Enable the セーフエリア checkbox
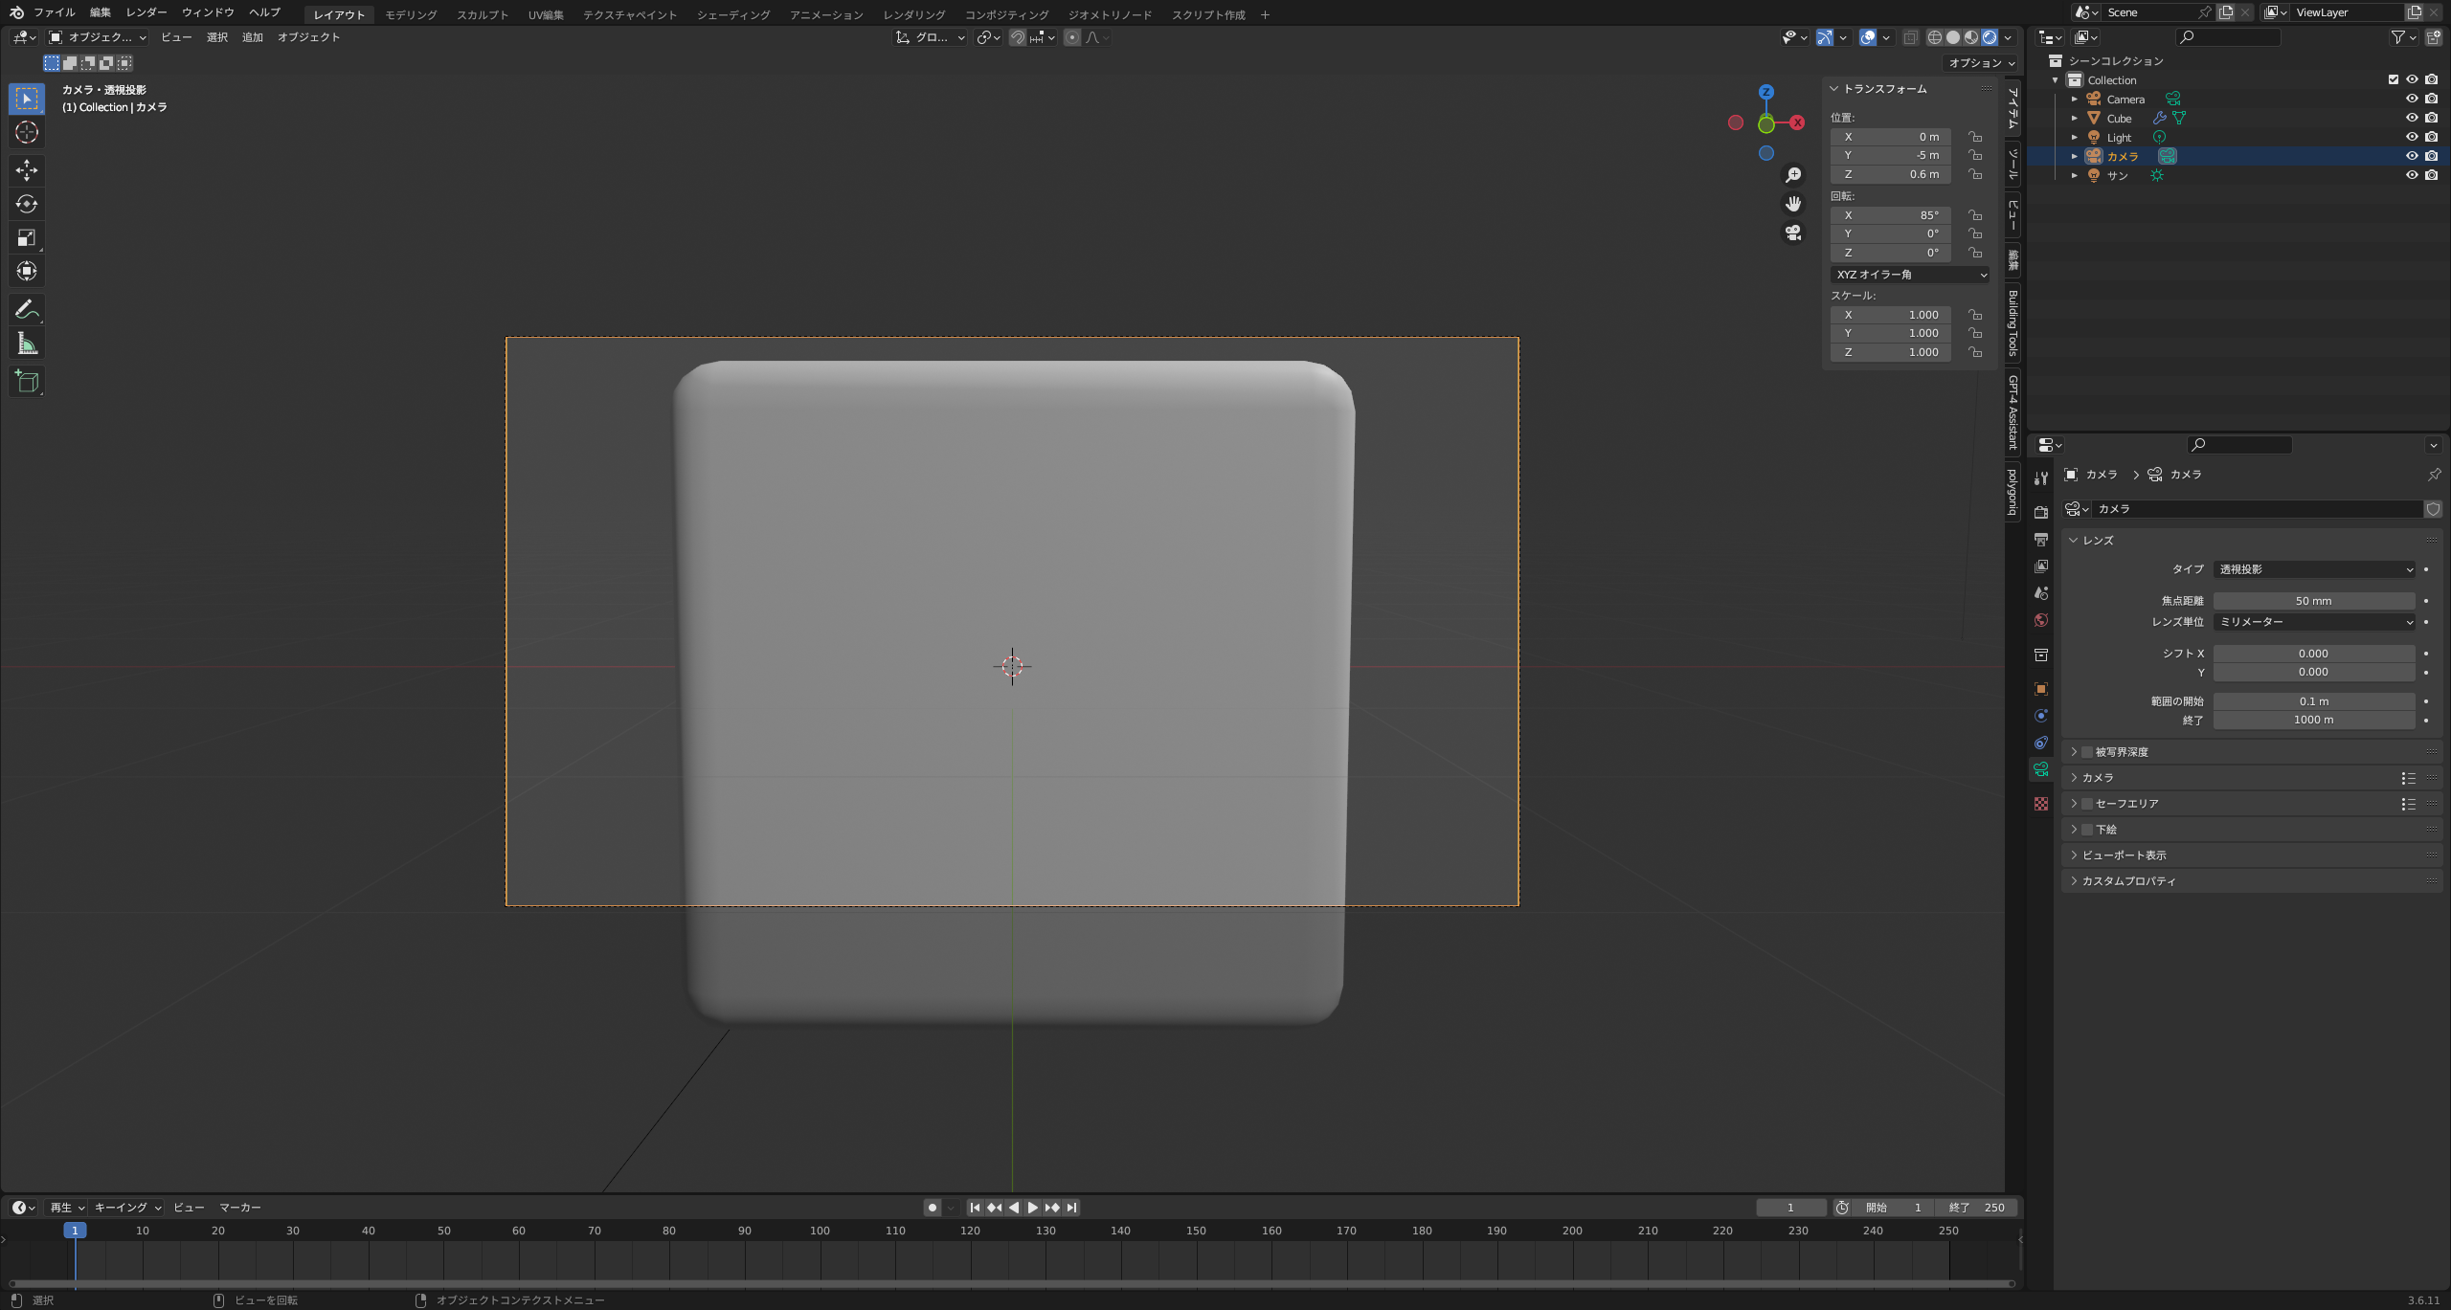This screenshot has height=1310, width=2451. pyautogui.click(x=2087, y=804)
